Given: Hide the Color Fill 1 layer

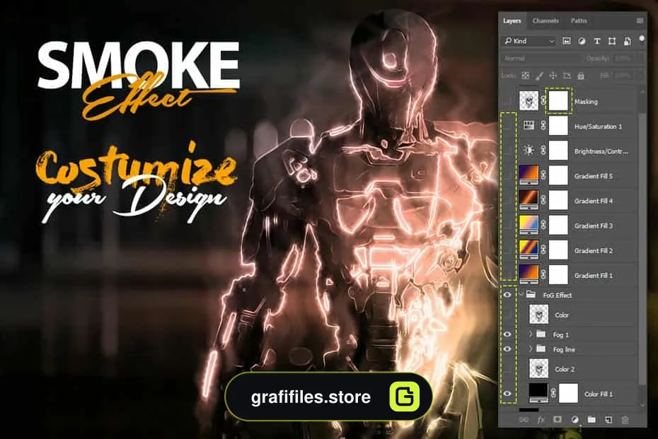Looking at the screenshot, I should tap(507, 394).
